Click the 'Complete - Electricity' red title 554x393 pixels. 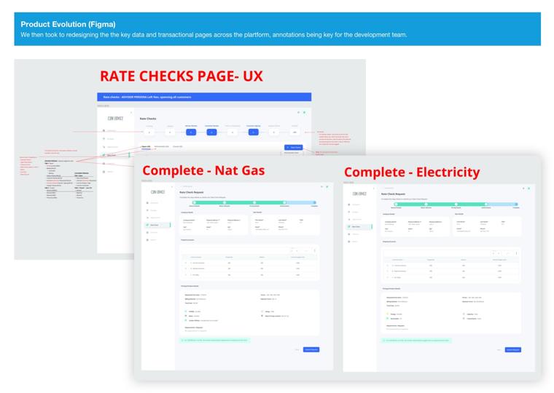pos(412,172)
